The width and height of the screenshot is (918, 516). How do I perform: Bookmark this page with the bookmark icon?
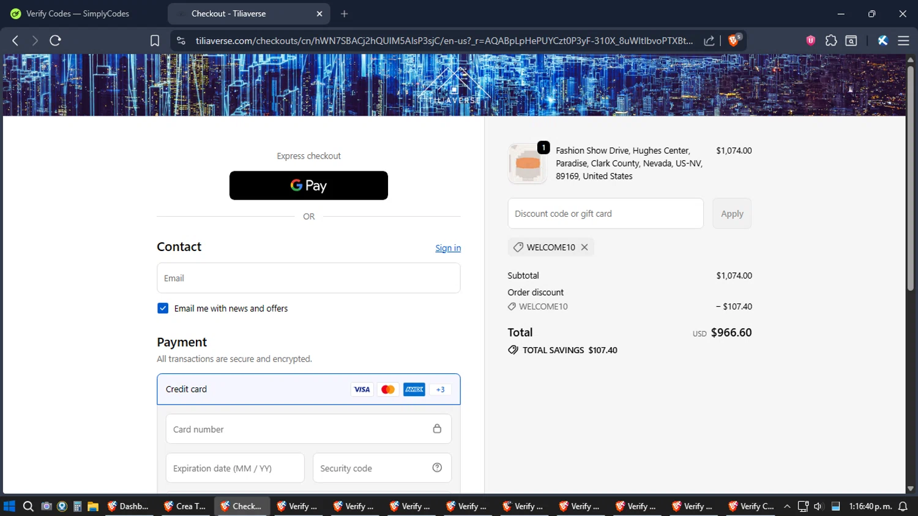click(x=155, y=40)
